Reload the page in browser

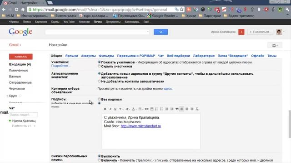[16, 10]
